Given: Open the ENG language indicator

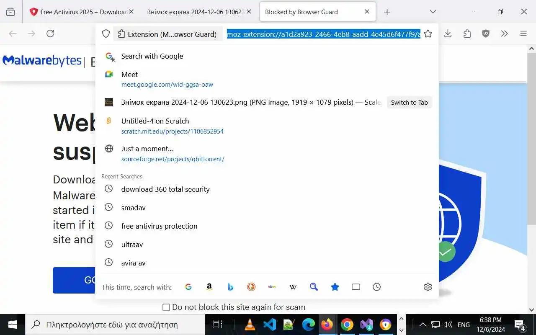Looking at the screenshot, I should pyautogui.click(x=464, y=325).
